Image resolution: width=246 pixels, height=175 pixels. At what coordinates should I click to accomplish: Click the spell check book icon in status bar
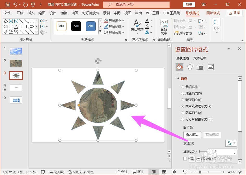click(43, 172)
